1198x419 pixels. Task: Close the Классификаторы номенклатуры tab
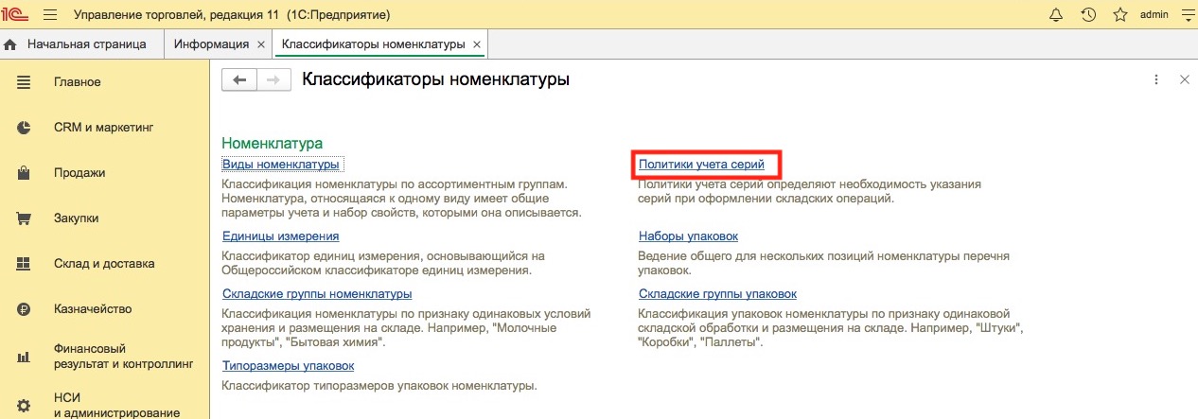click(476, 44)
